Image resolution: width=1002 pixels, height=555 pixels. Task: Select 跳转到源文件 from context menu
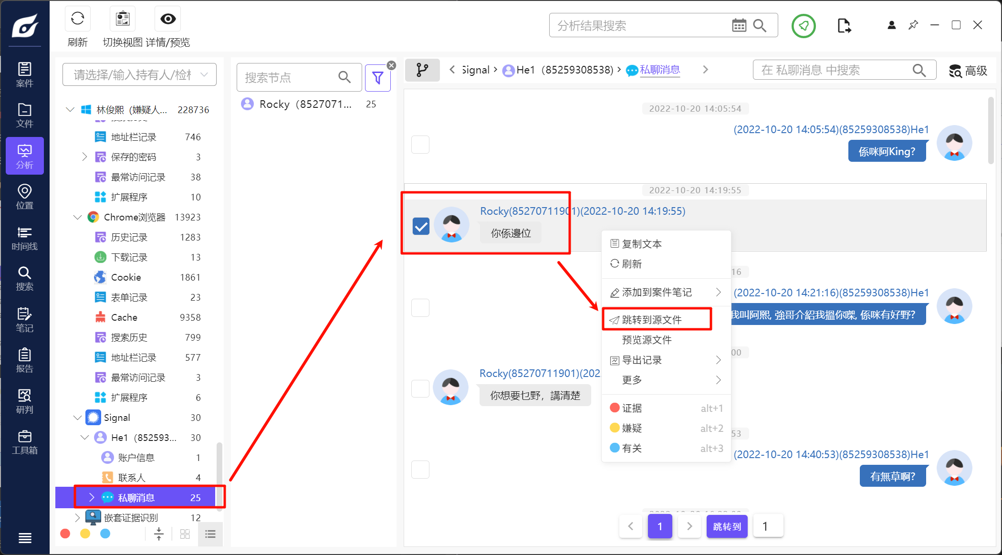click(652, 320)
